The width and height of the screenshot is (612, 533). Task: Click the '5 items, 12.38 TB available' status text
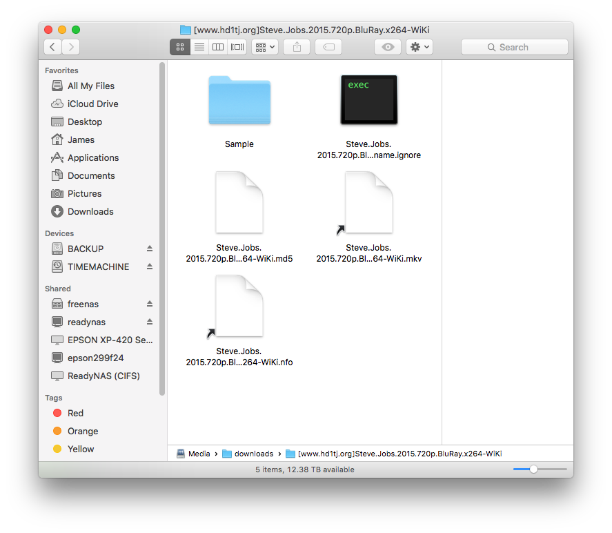coord(305,469)
